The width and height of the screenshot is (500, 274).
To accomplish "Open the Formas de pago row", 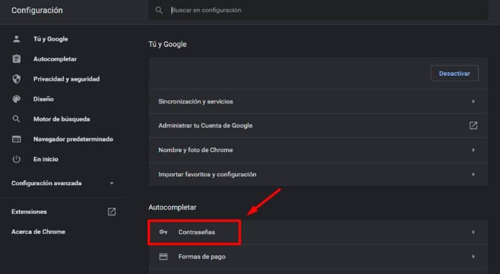I will click(318, 256).
